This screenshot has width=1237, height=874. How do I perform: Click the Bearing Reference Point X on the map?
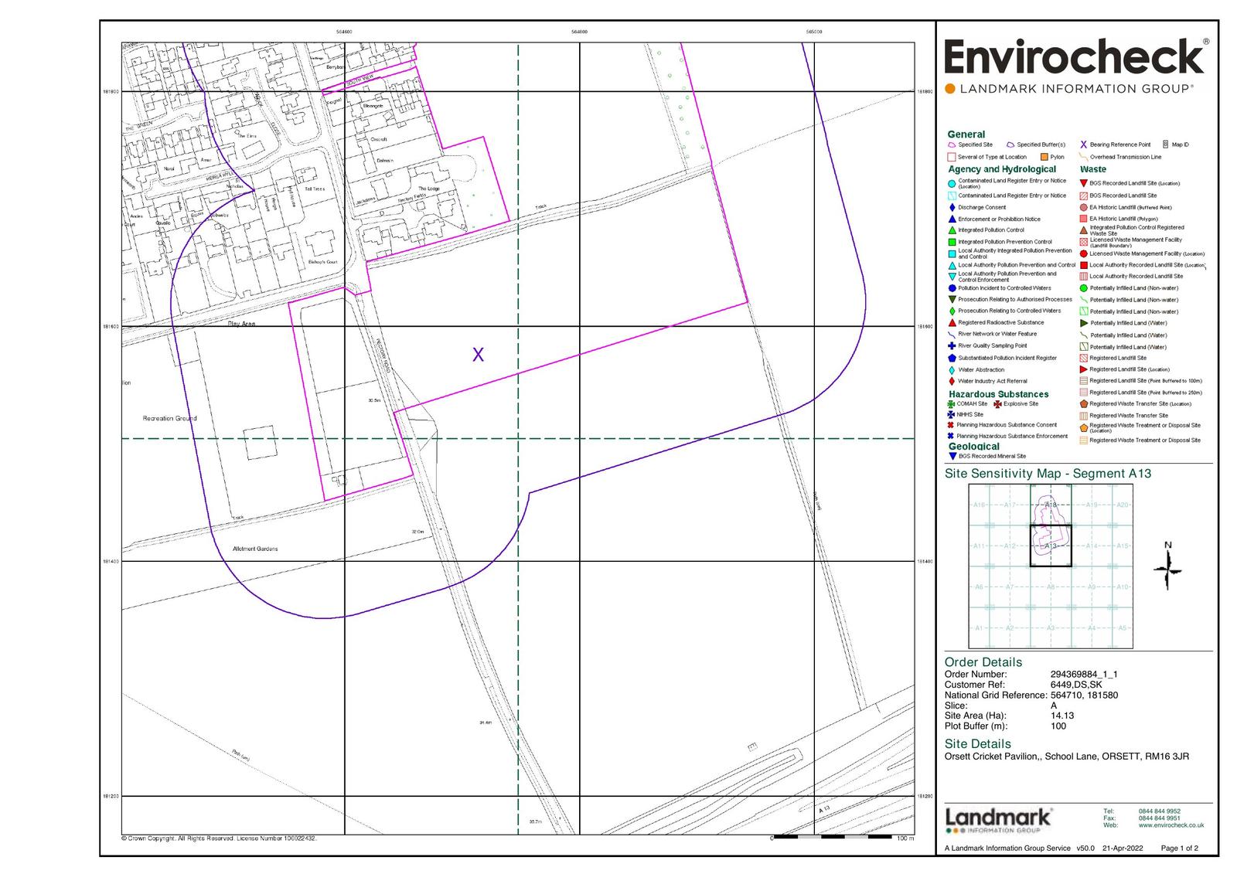[x=478, y=355]
